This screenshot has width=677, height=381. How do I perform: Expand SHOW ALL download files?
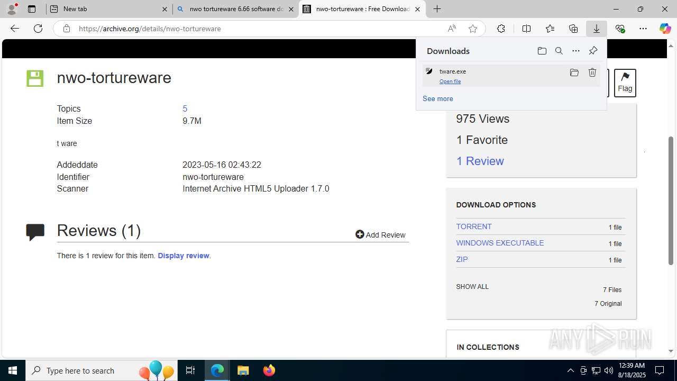tap(472, 286)
